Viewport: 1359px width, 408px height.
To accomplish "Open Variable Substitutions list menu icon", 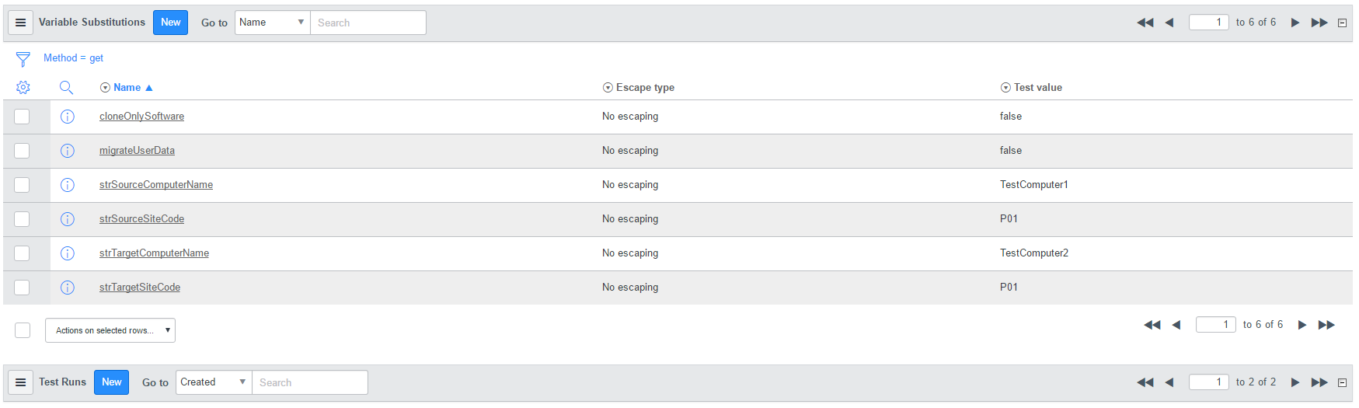I will click(21, 23).
